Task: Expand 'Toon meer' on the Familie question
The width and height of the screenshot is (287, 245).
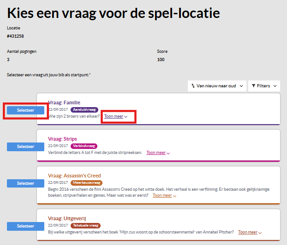Action: click(x=115, y=116)
